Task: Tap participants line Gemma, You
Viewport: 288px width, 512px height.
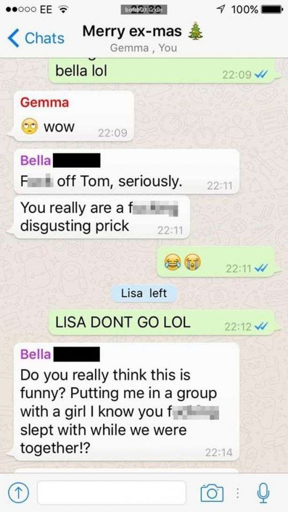Action: (143, 48)
